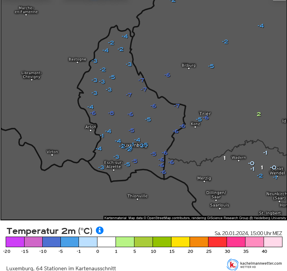Screen dimensions: 287x271
Task: Click the blue info icon beside Temperatur 2m
Action: [x=100, y=230]
